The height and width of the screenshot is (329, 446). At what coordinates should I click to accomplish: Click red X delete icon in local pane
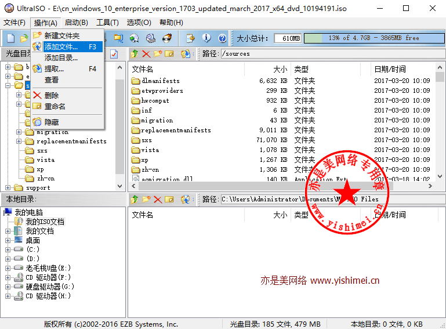pyautogui.click(x=158, y=200)
